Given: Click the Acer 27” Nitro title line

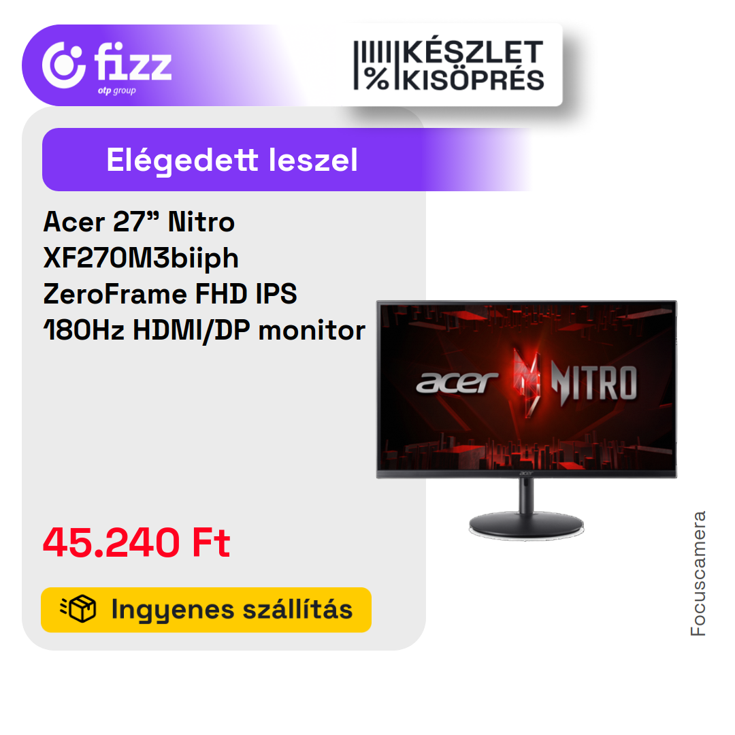Looking at the screenshot, I should coord(139,222).
